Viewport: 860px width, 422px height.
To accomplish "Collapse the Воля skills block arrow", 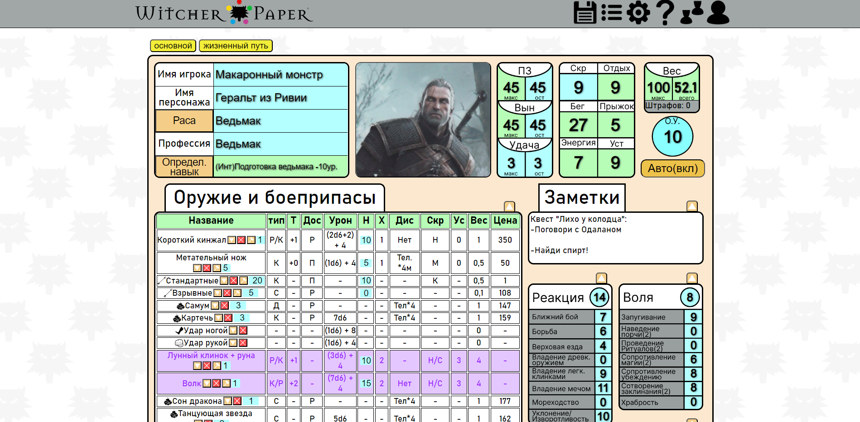I will pyautogui.click(x=692, y=278).
